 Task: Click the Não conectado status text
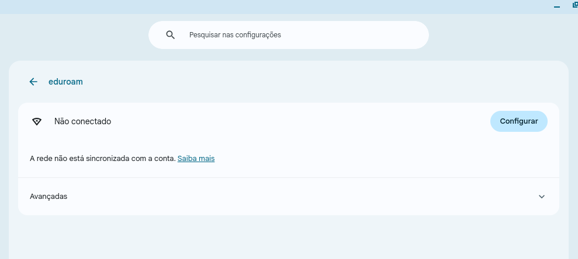82,121
